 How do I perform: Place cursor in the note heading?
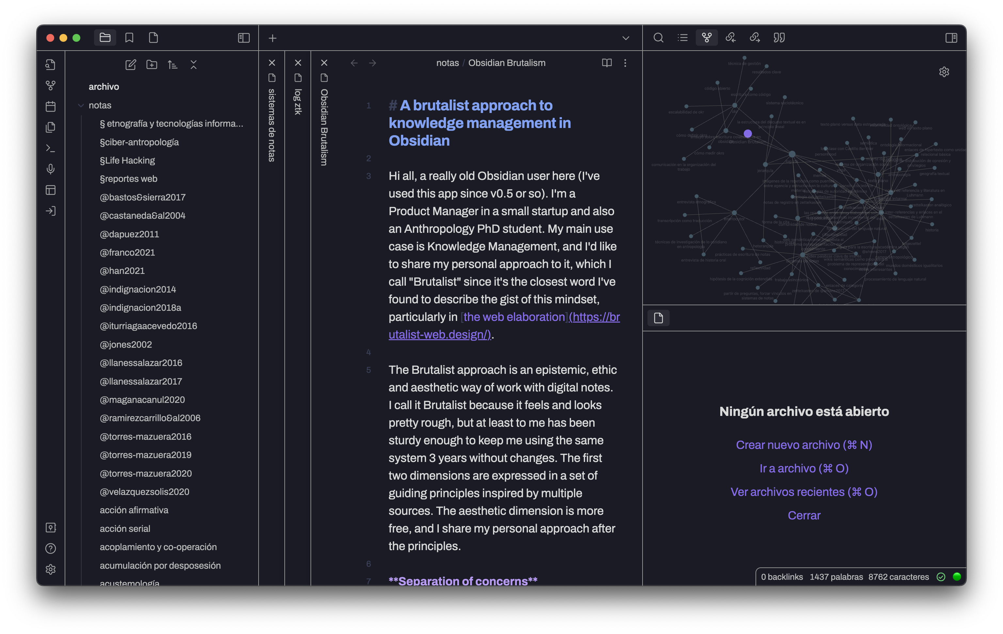coord(479,123)
